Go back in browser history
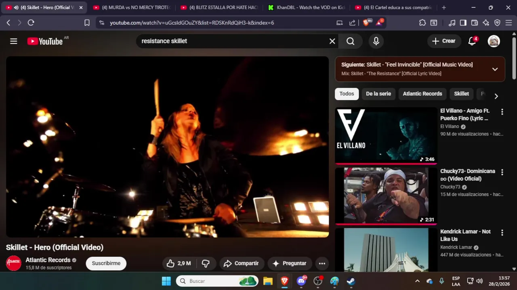The height and width of the screenshot is (290, 517). pos(8,23)
